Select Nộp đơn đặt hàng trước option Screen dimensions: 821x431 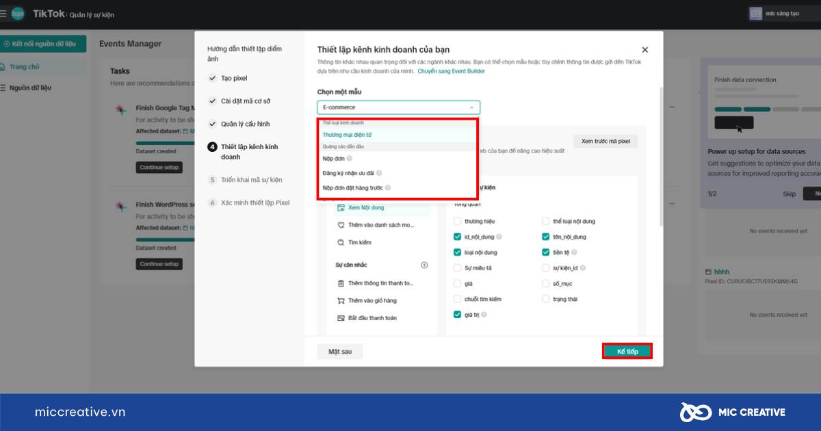(397, 187)
